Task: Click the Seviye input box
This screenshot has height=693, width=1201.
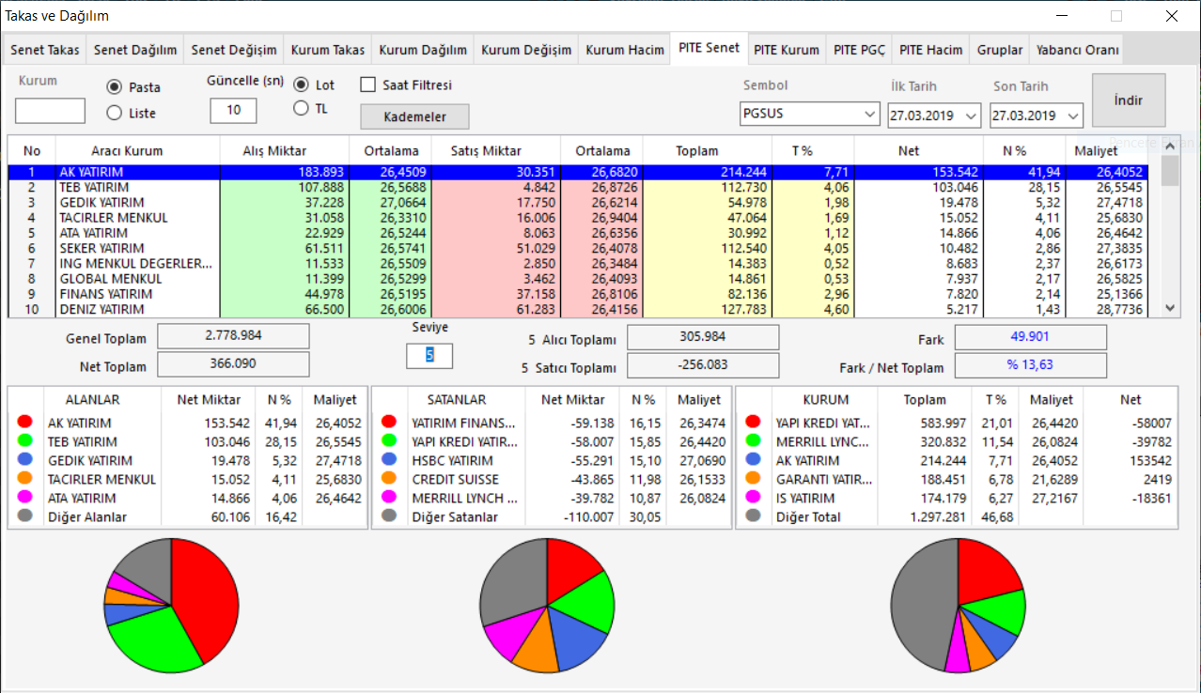Action: click(x=429, y=356)
